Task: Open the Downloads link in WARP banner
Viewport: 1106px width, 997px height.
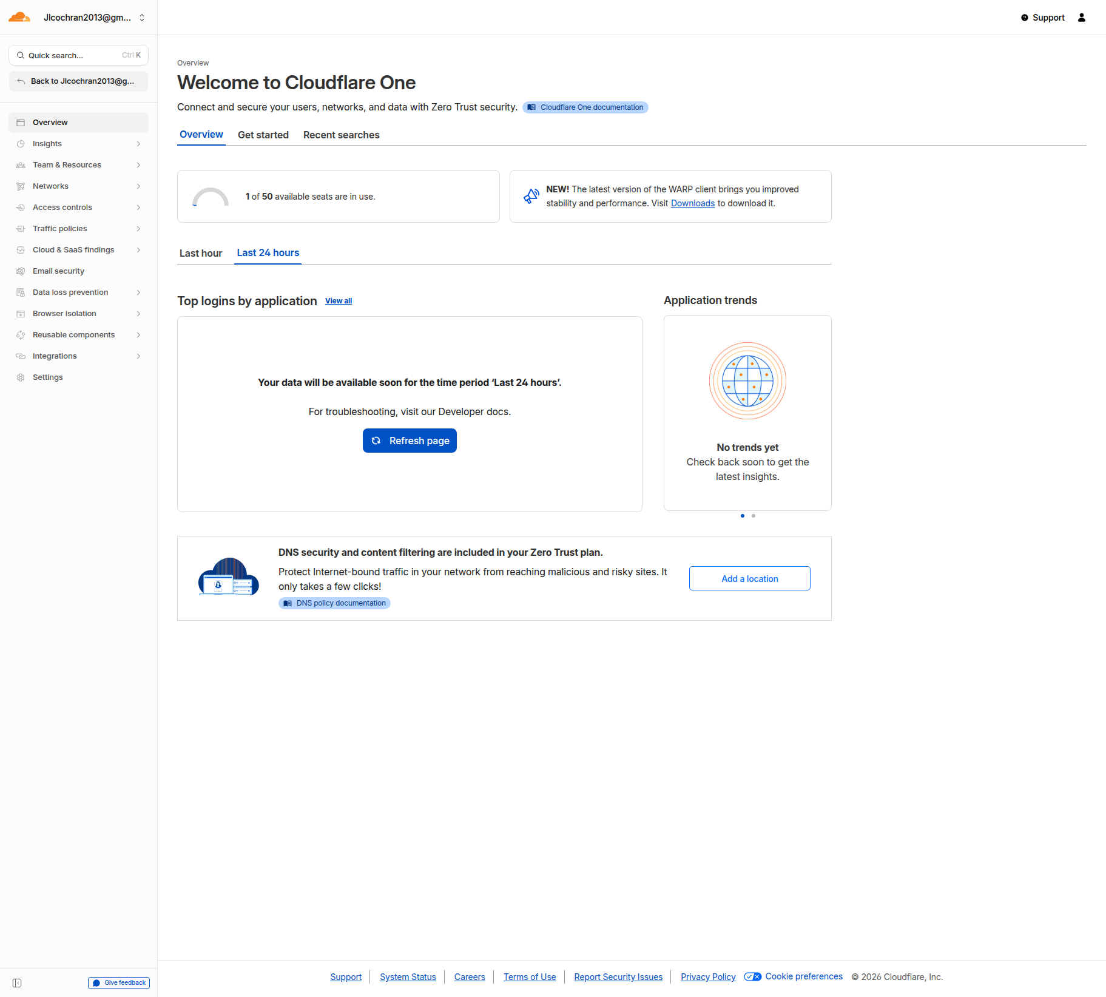Action: coord(692,203)
